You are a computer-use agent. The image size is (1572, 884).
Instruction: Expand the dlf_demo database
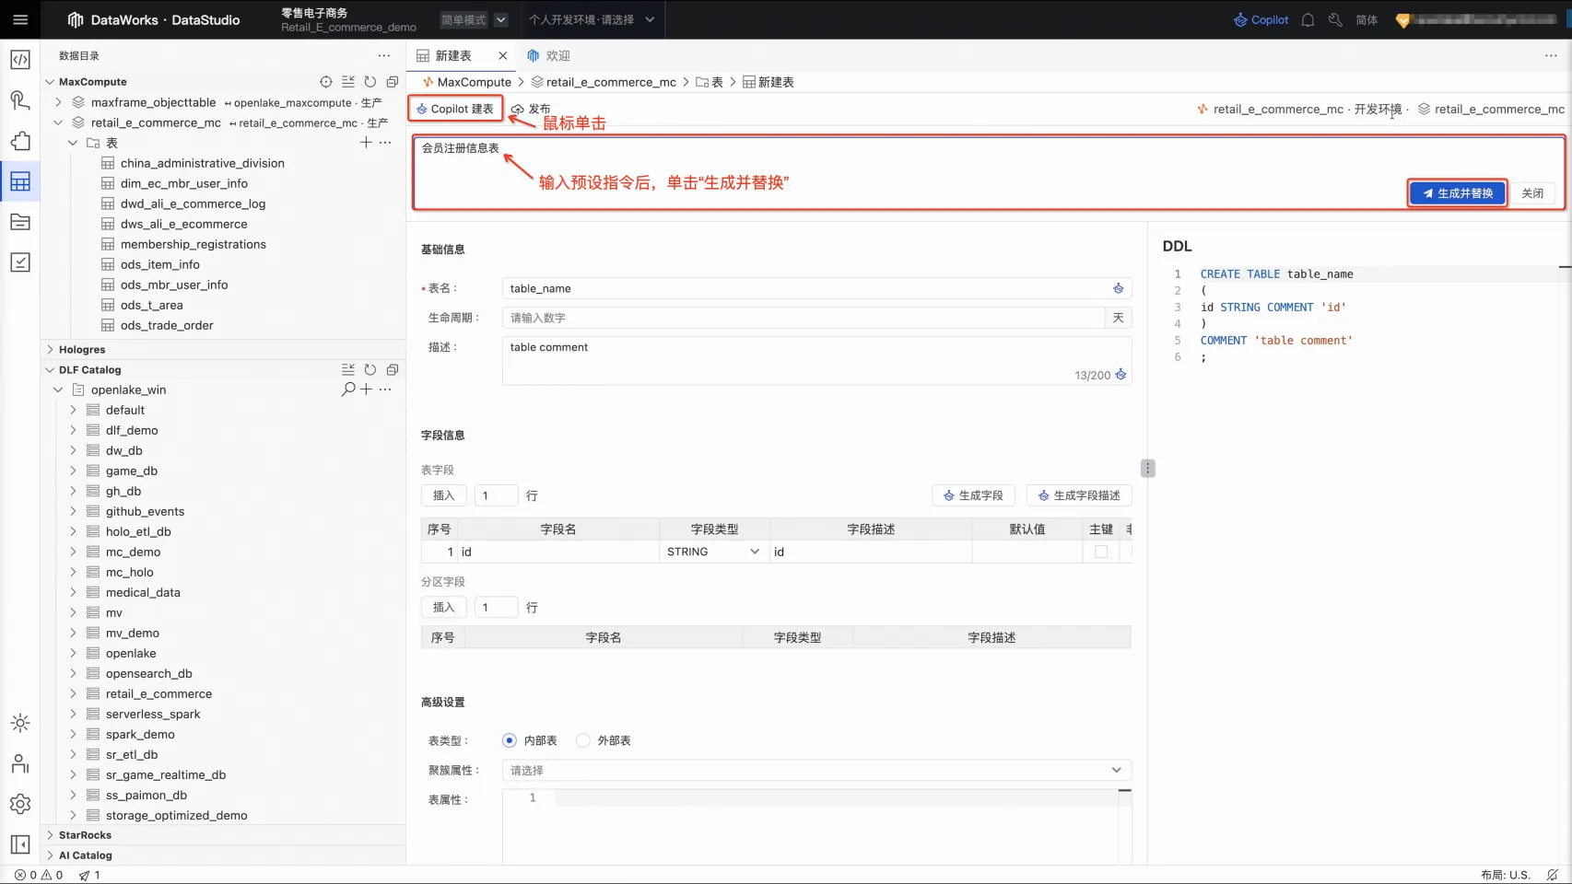click(73, 430)
